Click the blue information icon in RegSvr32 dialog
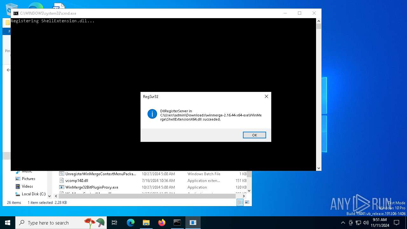Screen dimensions: 407x229 click(152, 114)
